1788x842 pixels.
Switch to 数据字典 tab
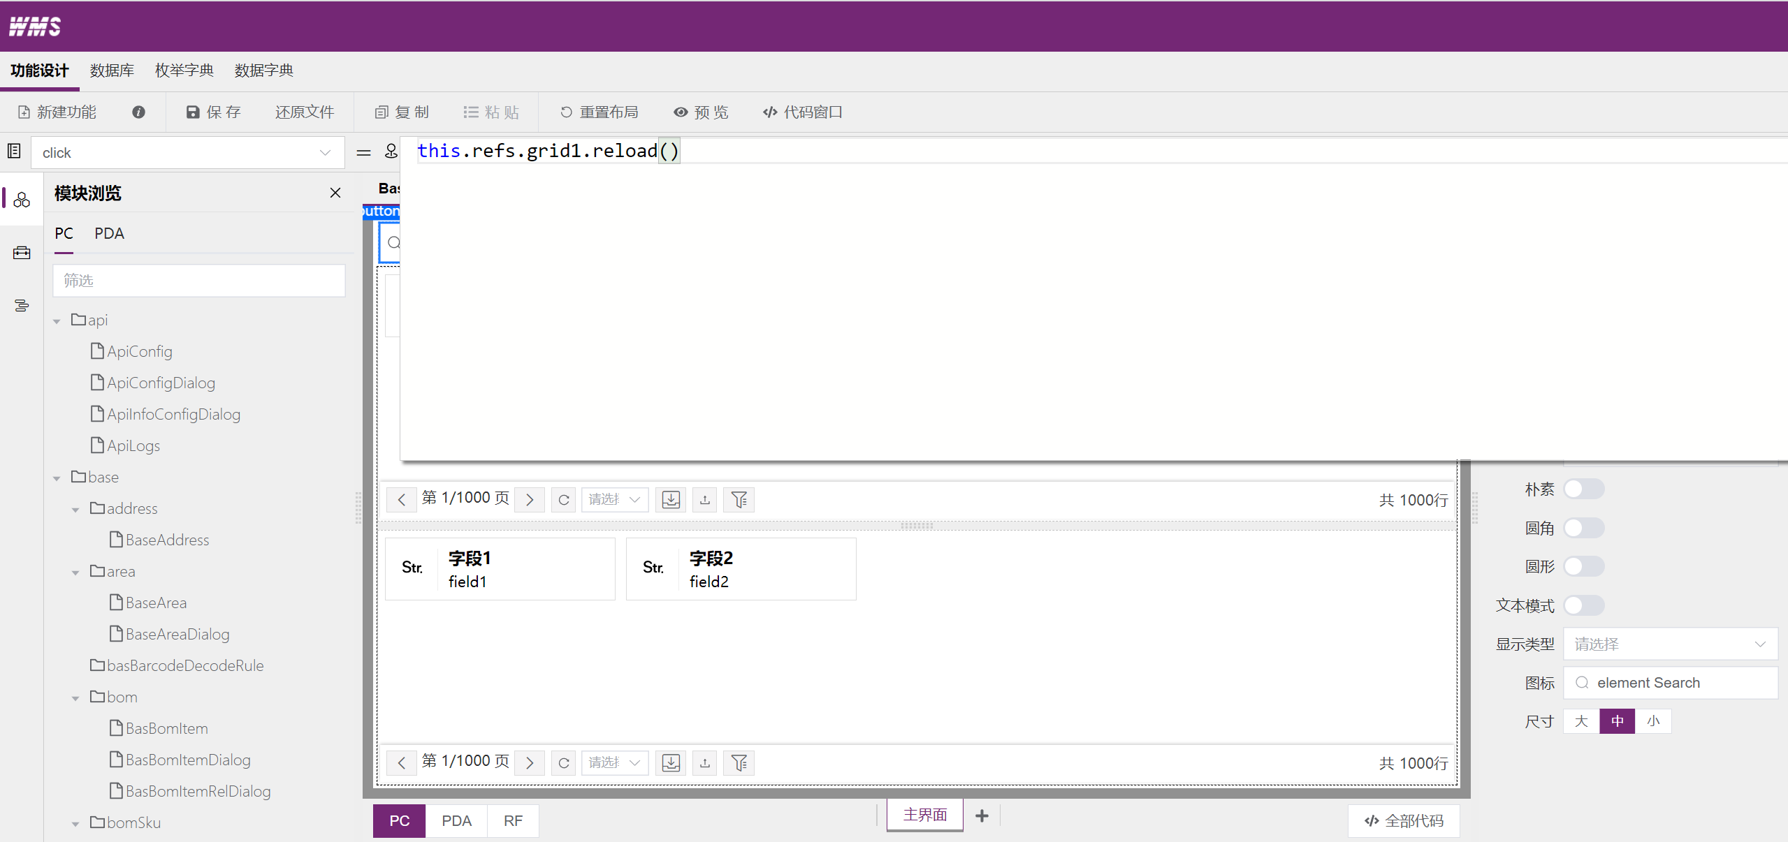(x=264, y=71)
